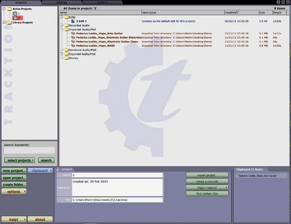Switch to the projects tab
291x224 pixels.
tap(21, 2)
